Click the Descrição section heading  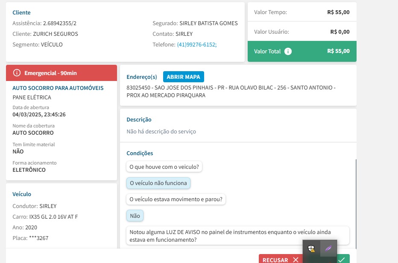coord(139,120)
